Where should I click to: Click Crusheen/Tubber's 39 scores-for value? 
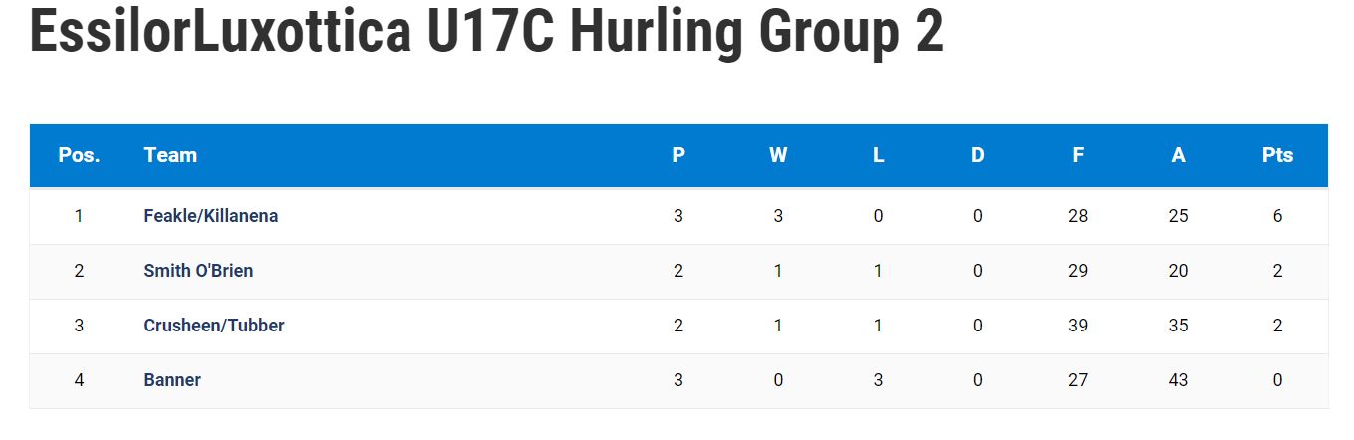pyautogui.click(x=1078, y=326)
